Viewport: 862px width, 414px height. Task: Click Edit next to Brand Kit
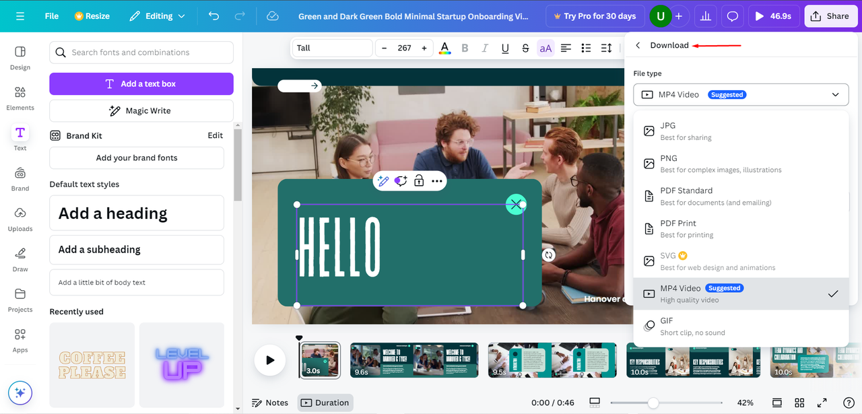(215, 136)
